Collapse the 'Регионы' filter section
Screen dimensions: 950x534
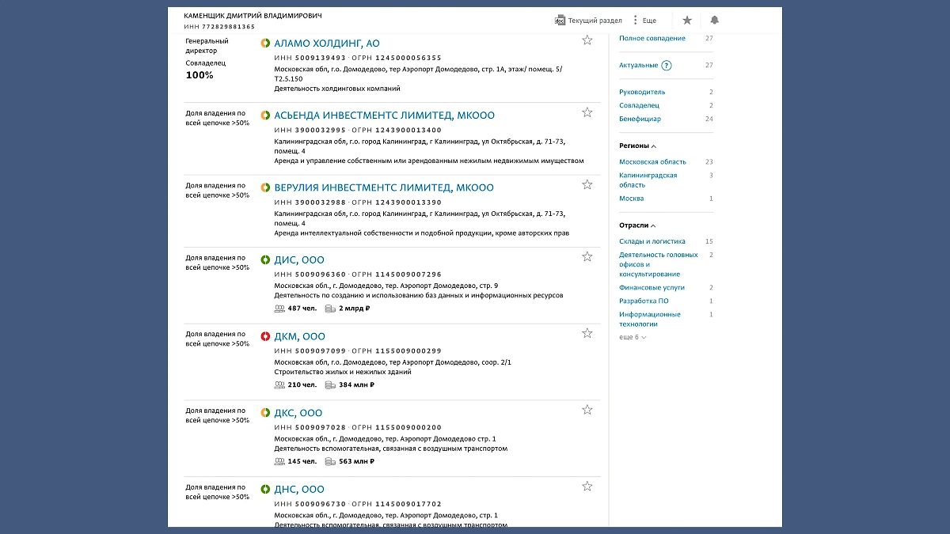pos(653,146)
